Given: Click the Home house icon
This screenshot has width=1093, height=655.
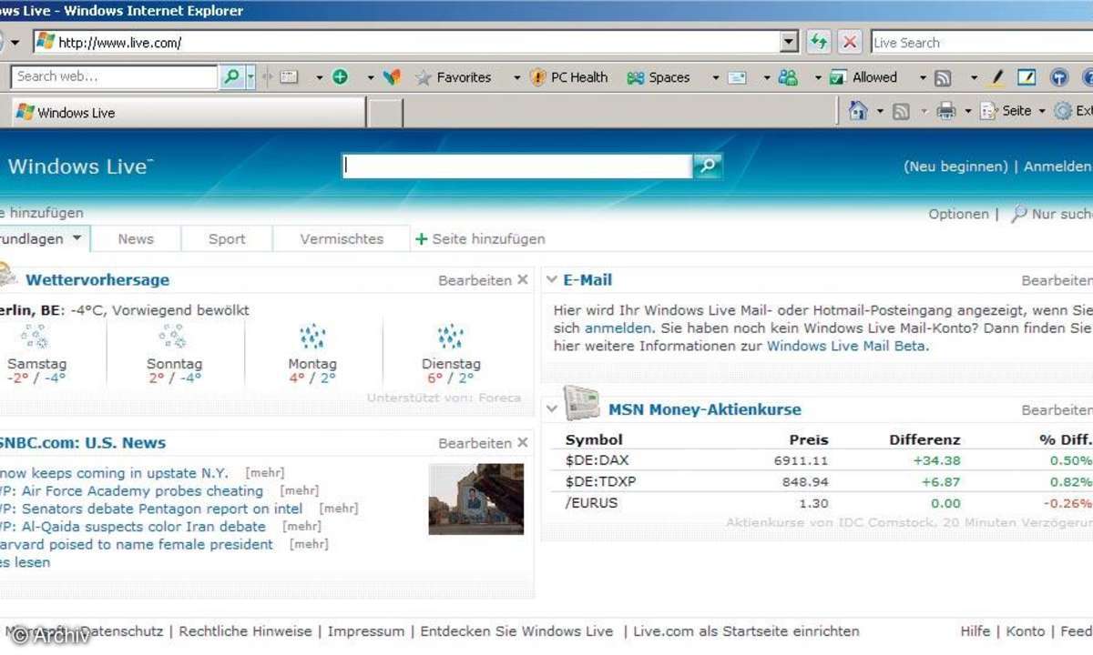Looking at the screenshot, I should click(x=857, y=111).
